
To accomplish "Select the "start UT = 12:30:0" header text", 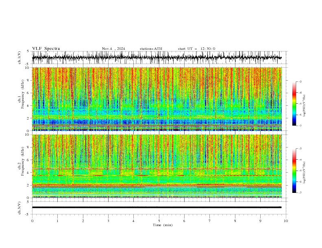I will pos(196,49).
